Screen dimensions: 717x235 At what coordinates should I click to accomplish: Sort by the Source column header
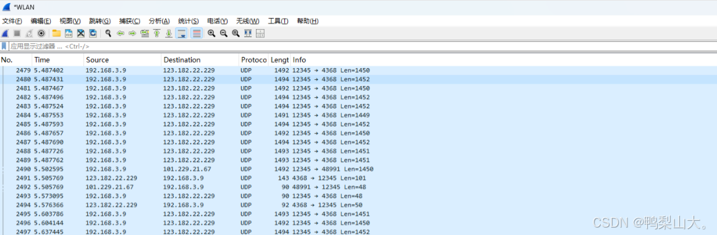122,60
